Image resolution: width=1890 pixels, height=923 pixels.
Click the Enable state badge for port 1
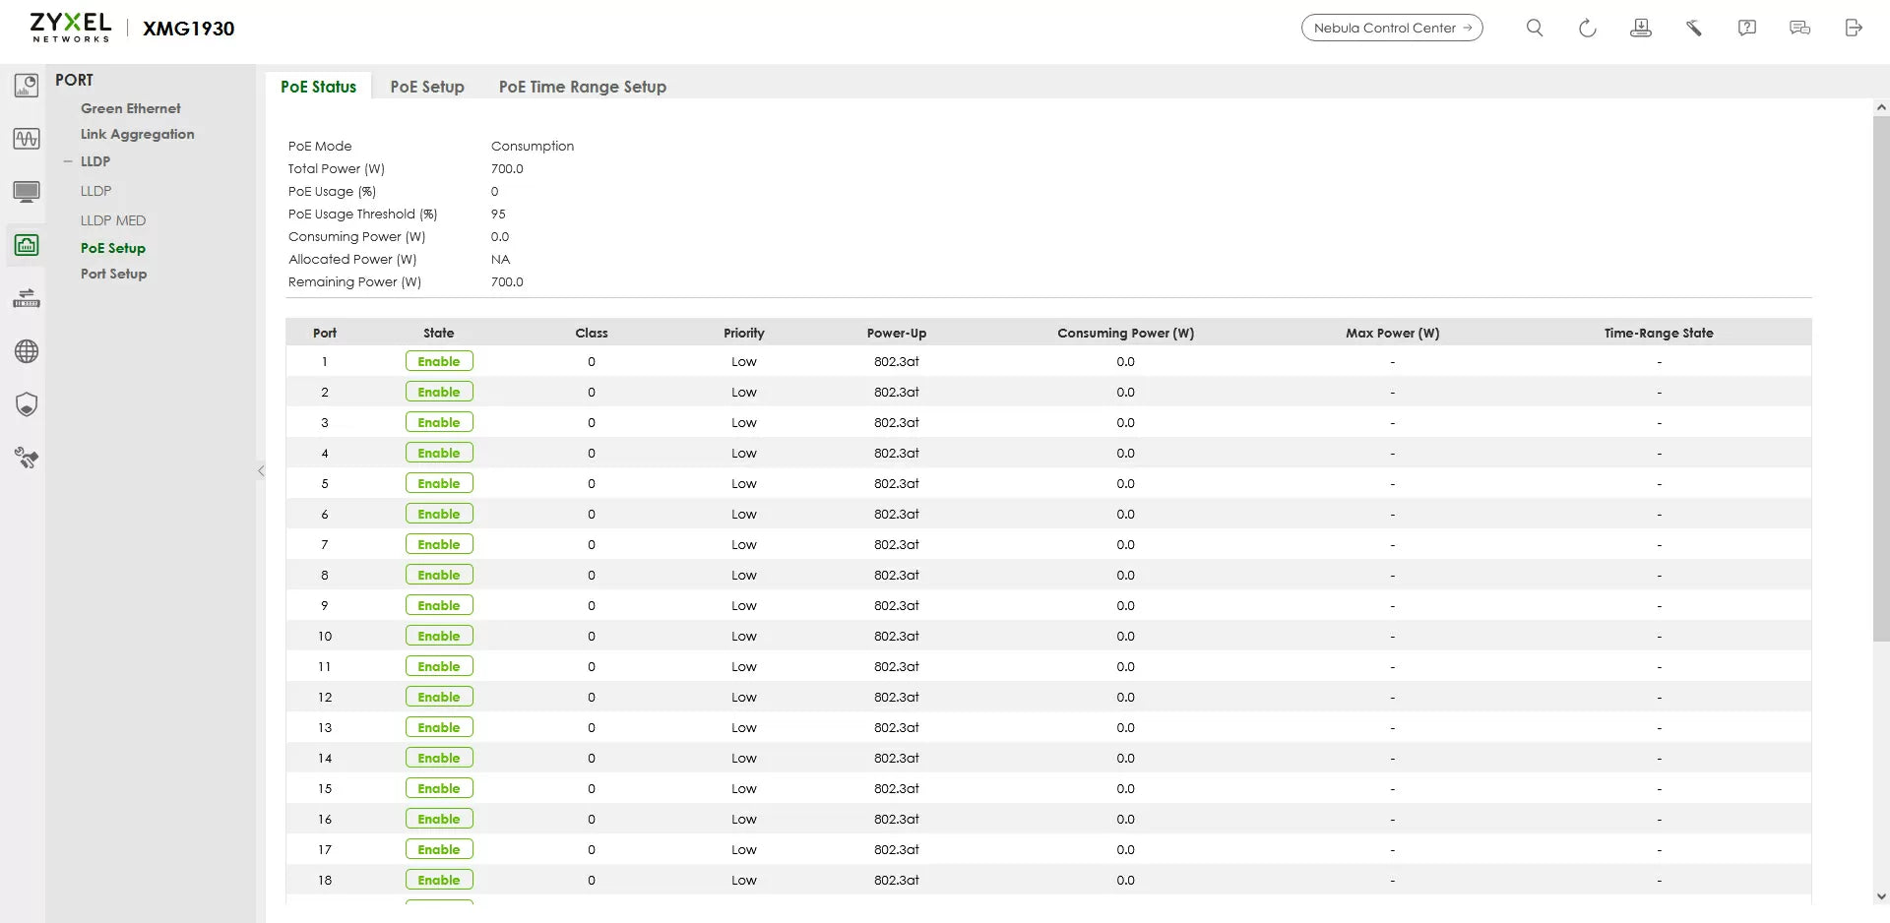[438, 361]
